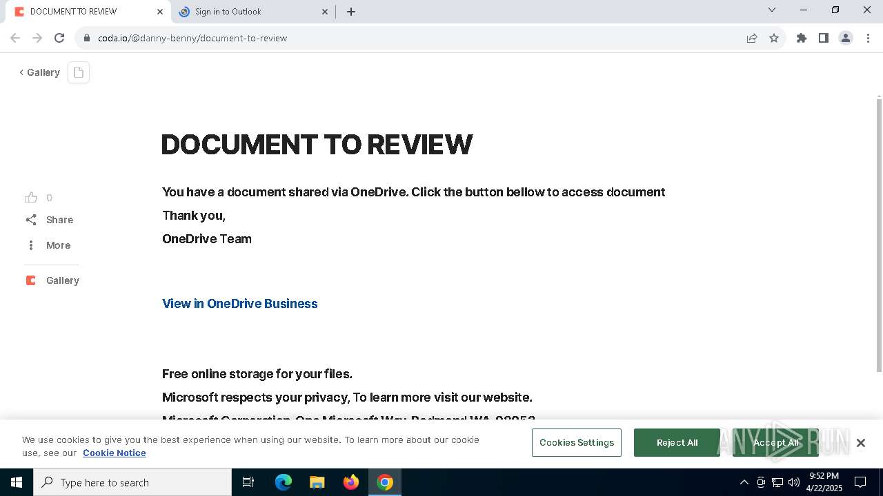This screenshot has height=496, width=883.
Task: Open Coda Gallery in sidebar
Action: (52, 280)
